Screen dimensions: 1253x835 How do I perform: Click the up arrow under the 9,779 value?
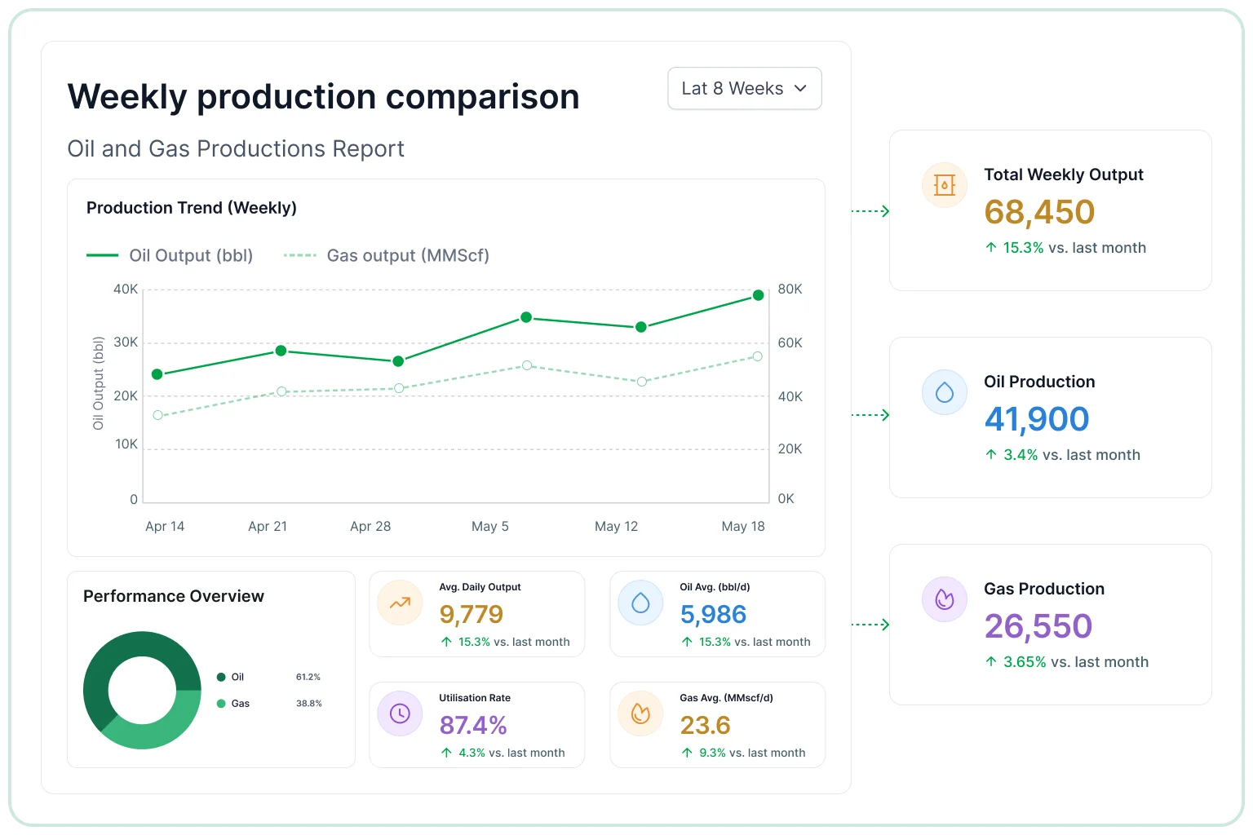[x=446, y=642]
